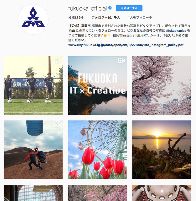196x201 pixels.
Task: Click the video icon on FUKUOKA IT Creative post
Action: (x=121, y=61)
